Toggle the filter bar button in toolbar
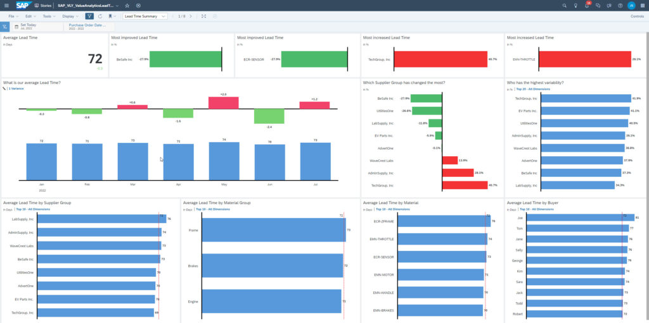The height and width of the screenshot is (323, 649). 89,16
